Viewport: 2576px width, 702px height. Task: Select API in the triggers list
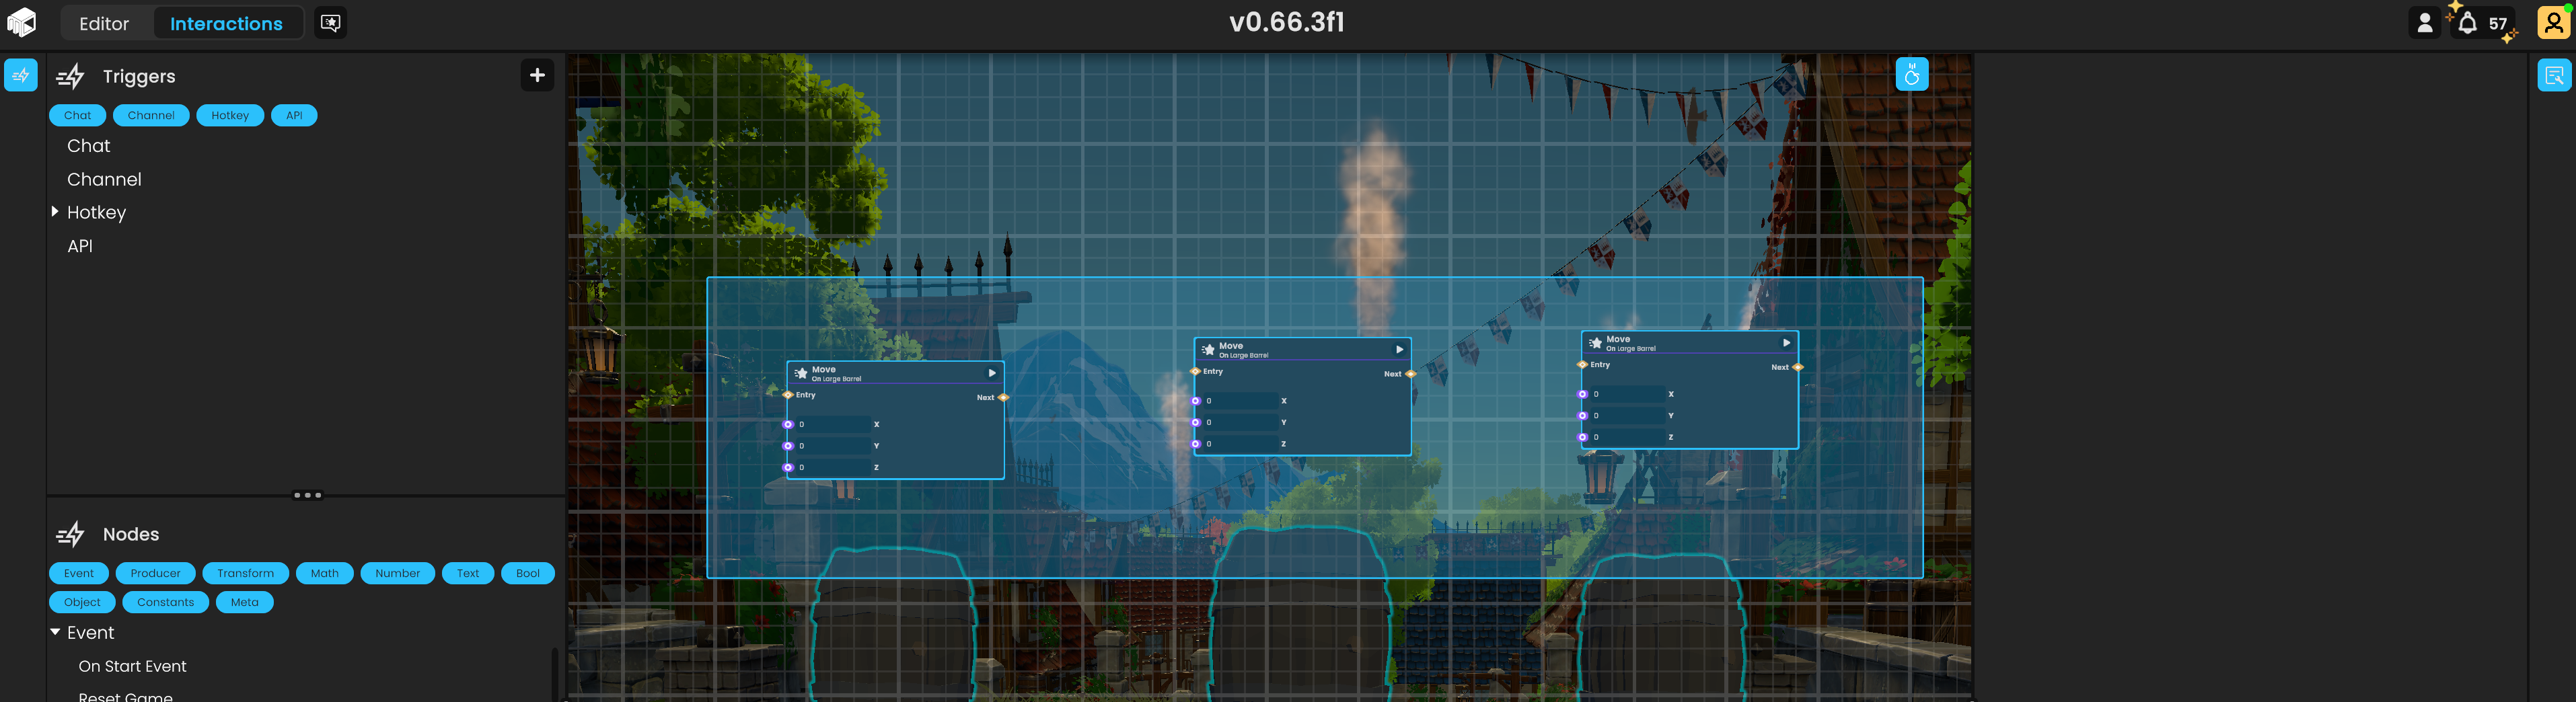tap(80, 246)
